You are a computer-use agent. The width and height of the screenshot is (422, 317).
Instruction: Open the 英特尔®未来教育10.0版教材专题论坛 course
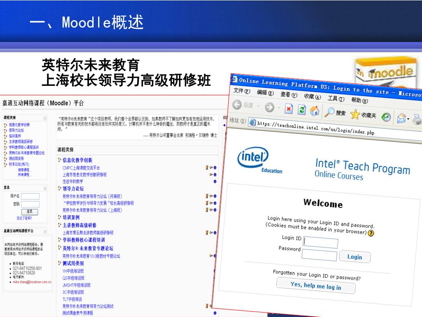[x=91, y=256]
